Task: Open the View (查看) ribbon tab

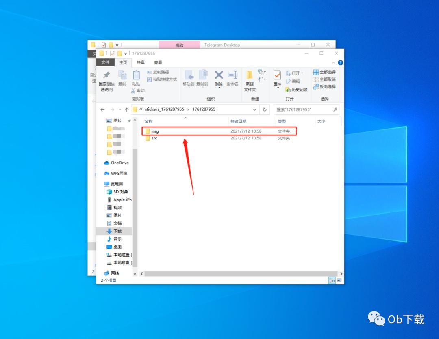Action: click(158, 62)
